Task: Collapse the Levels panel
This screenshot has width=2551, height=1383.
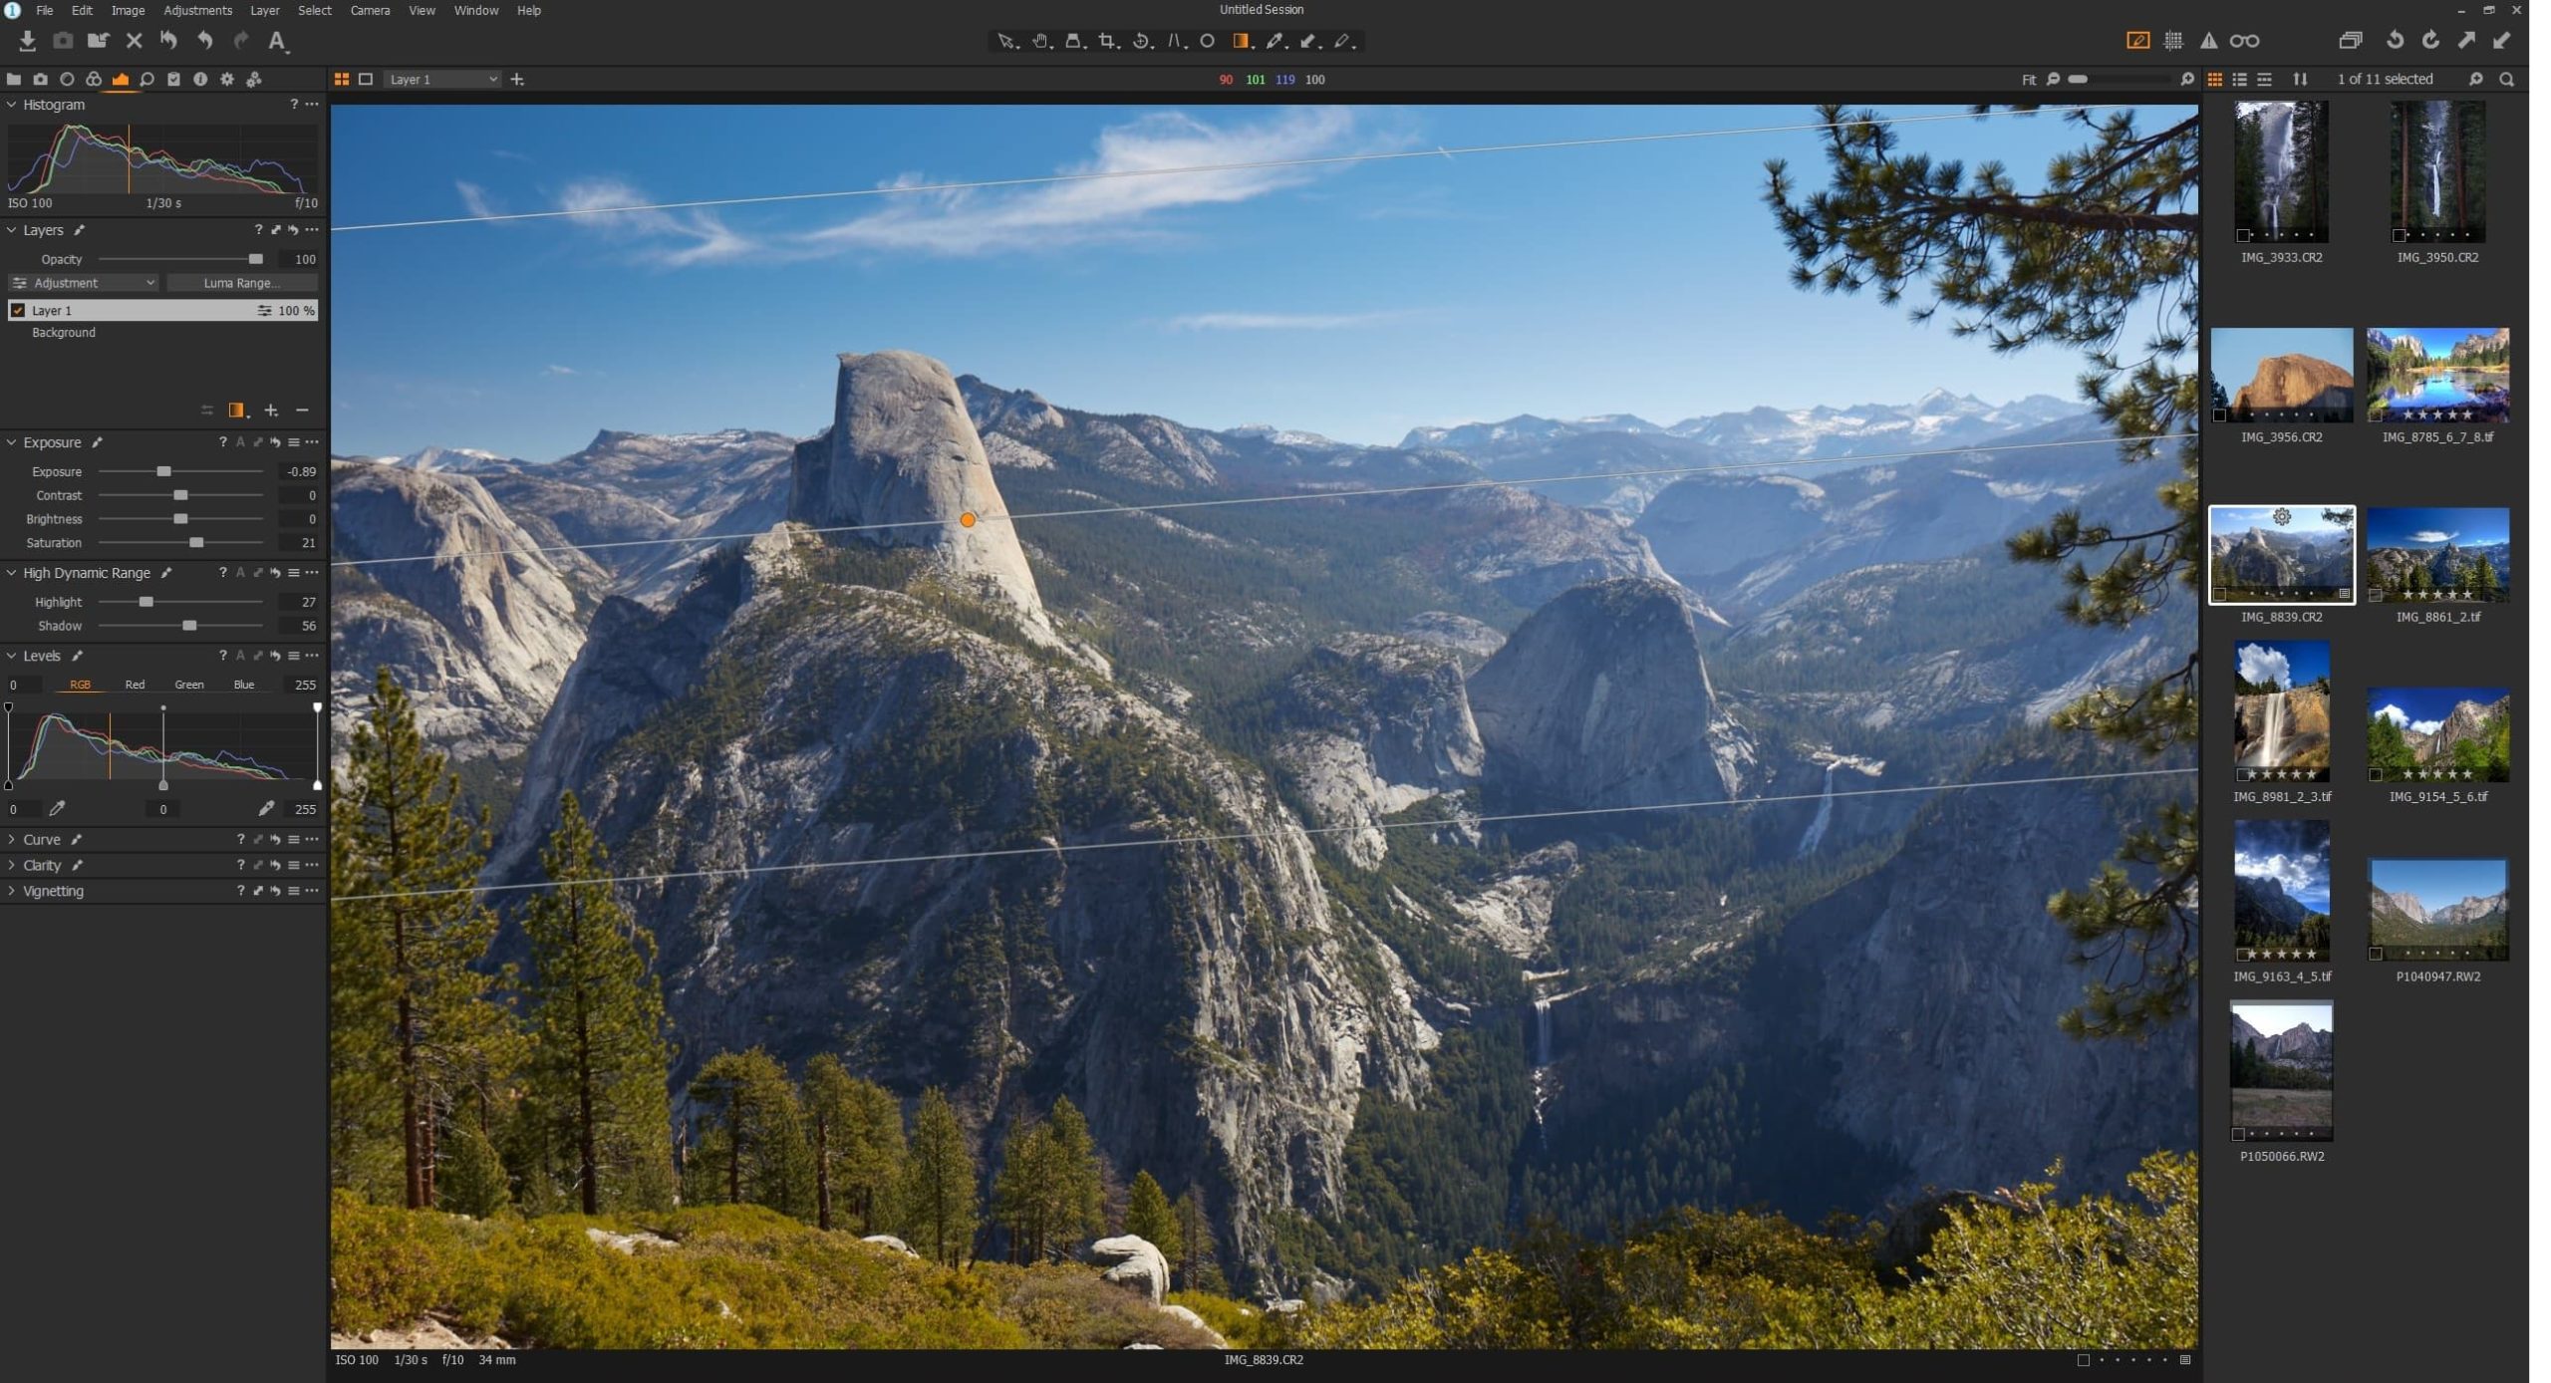Action: point(10,656)
